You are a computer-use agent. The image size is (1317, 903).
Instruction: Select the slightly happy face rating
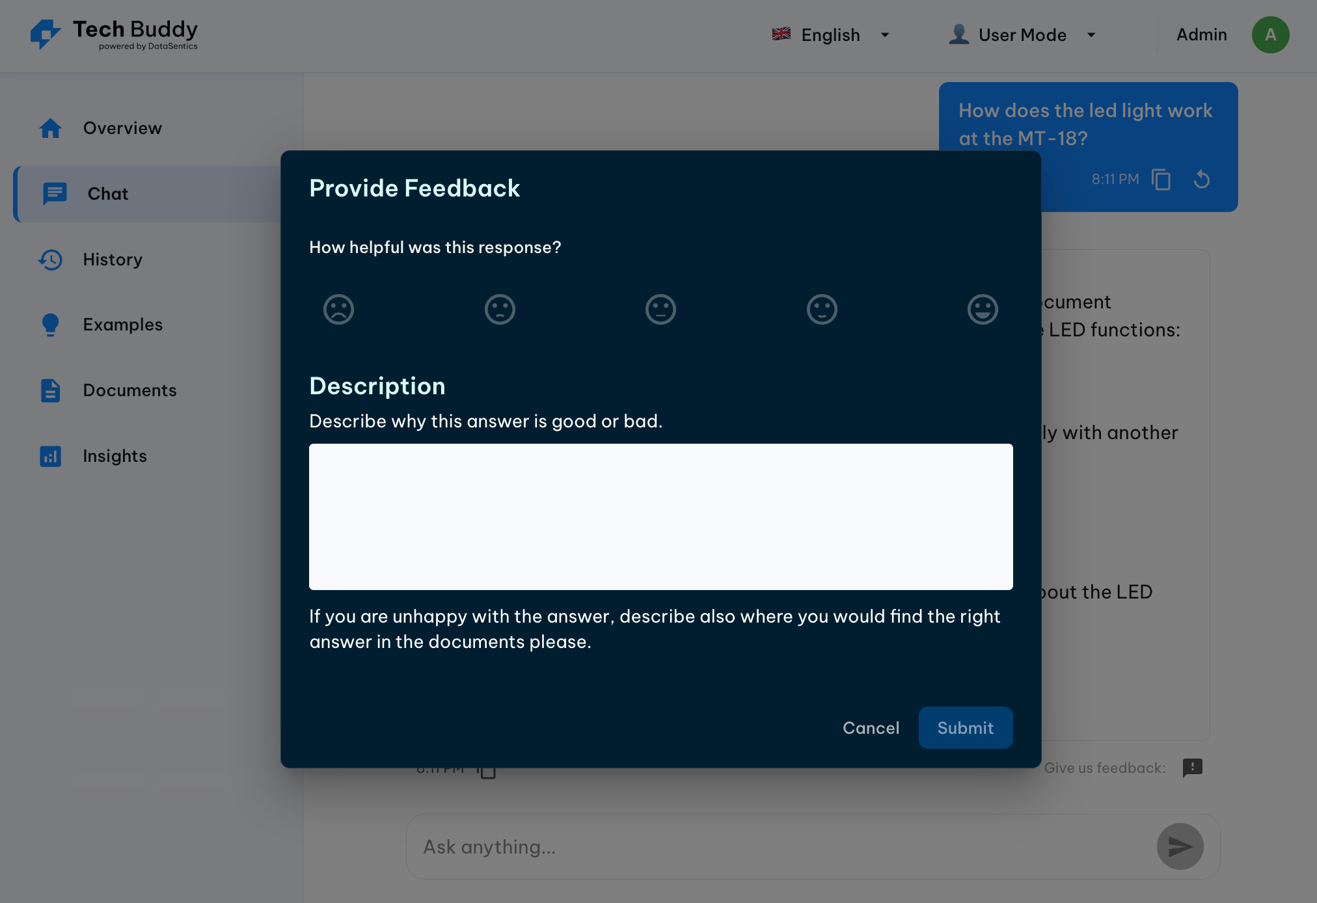point(822,309)
